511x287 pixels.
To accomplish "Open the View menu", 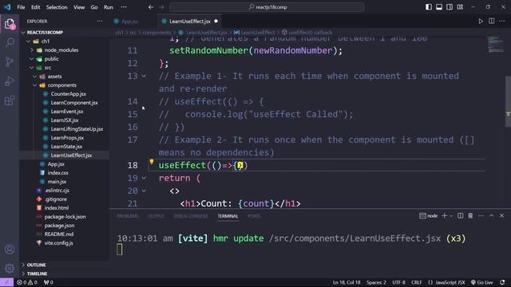I will (79, 7).
